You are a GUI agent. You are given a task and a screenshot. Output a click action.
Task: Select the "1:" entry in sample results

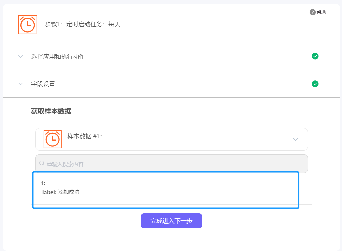[43, 183]
